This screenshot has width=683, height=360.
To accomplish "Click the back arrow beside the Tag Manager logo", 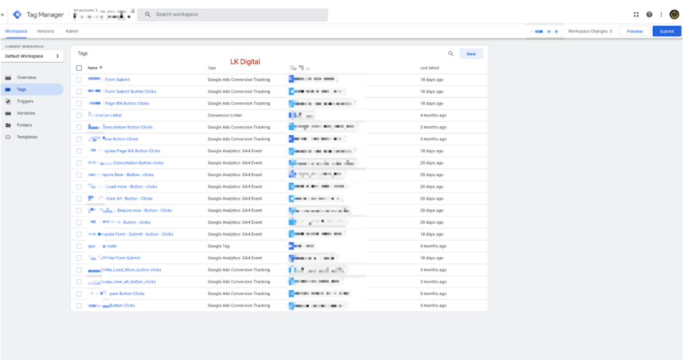I will click(3, 15).
